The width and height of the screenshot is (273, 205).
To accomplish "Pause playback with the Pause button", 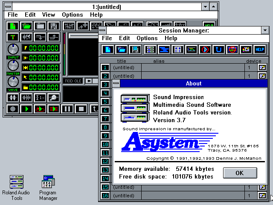I will pyautogui.click(x=67, y=109).
